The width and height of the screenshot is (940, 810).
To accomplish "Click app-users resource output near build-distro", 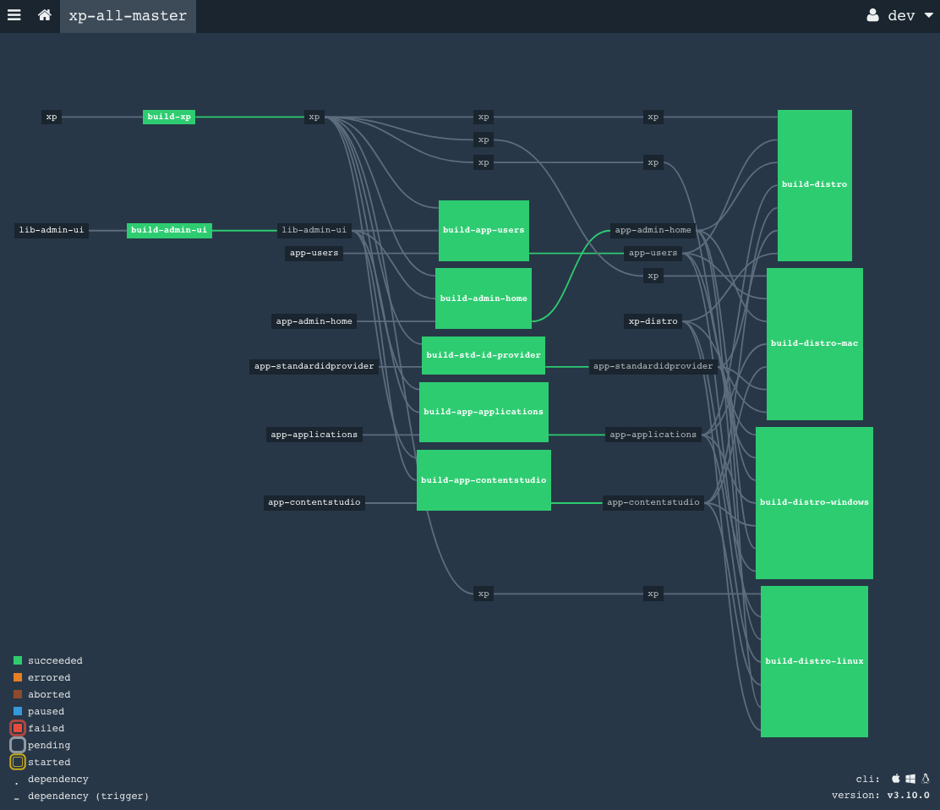I will coord(653,253).
